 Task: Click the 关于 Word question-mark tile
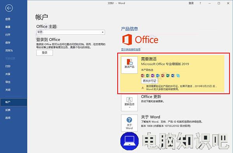pos(129,123)
